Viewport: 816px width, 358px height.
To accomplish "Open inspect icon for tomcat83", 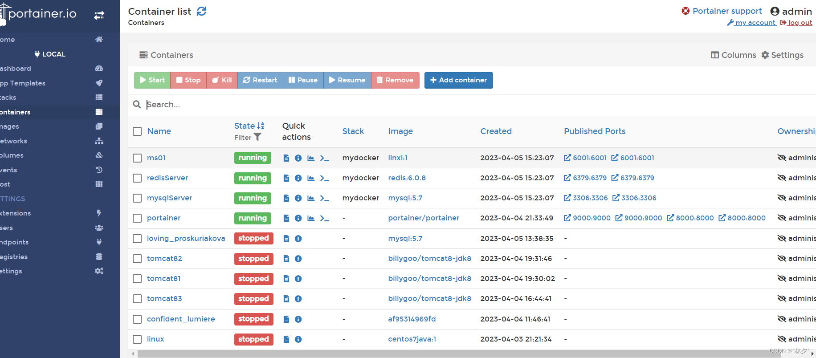I will [x=298, y=299].
